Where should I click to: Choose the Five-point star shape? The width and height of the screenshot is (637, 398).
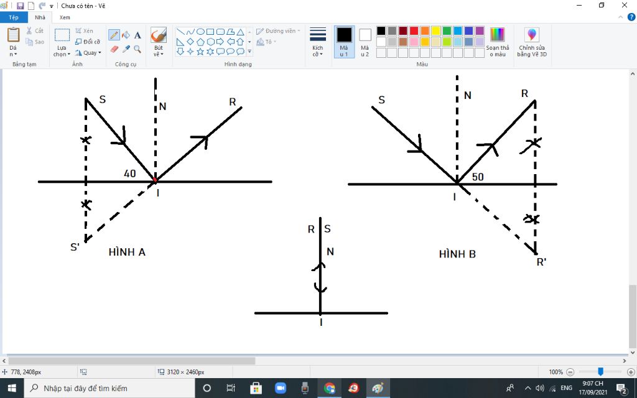(x=200, y=52)
